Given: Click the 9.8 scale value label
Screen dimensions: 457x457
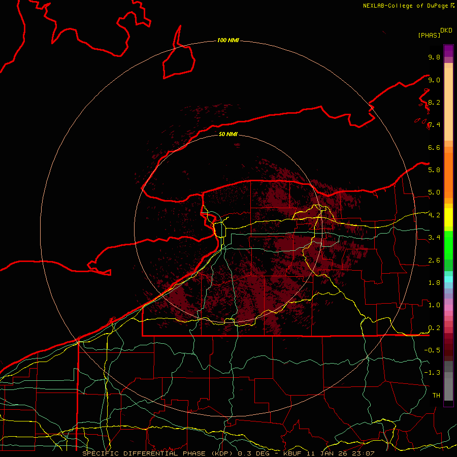Looking at the screenshot, I should 434,57.
